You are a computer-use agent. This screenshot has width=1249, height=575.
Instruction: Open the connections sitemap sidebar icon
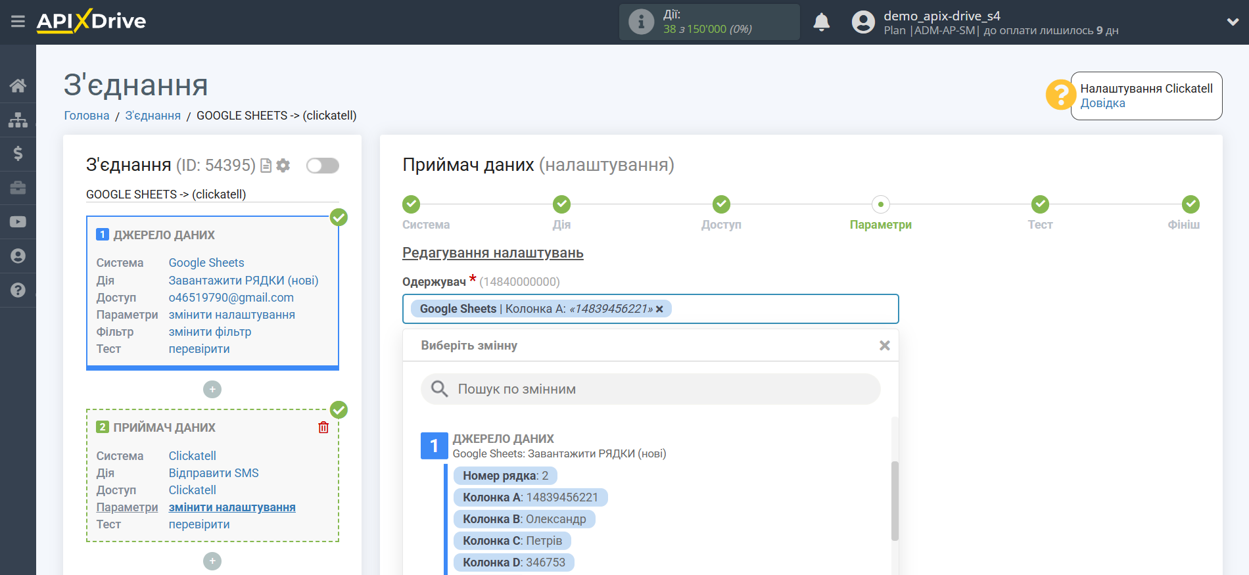(18, 120)
